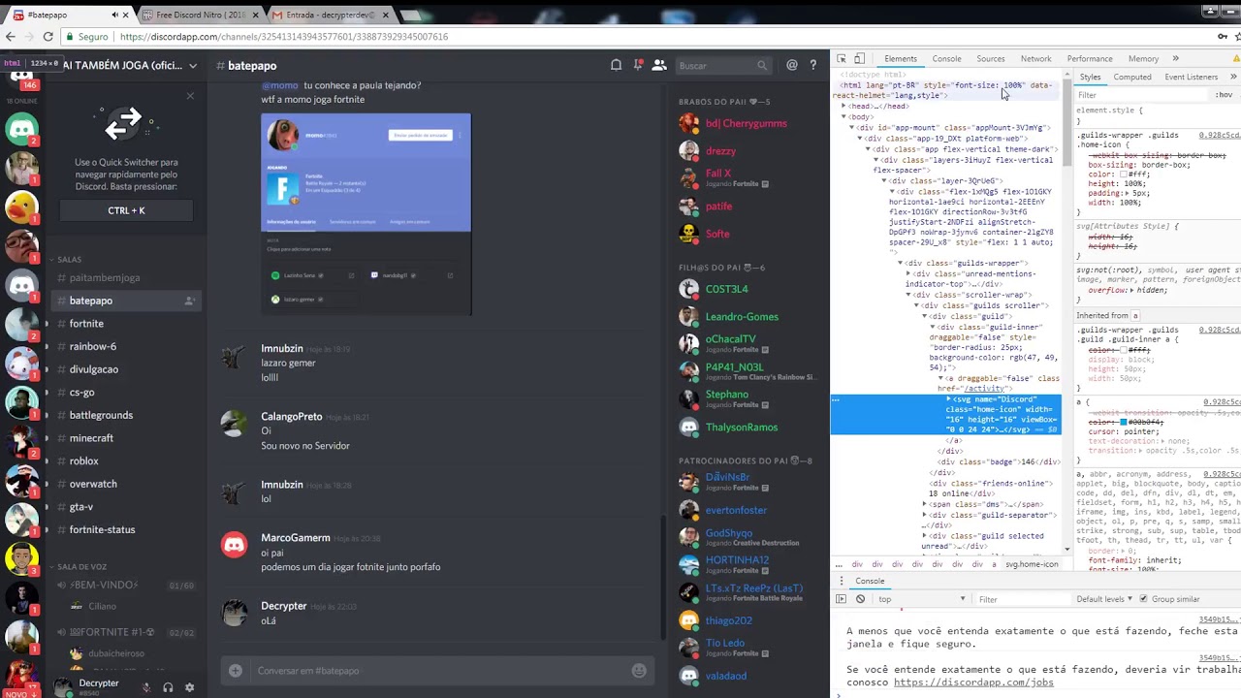Open the Gmail Entrada browser tab

coord(330,15)
